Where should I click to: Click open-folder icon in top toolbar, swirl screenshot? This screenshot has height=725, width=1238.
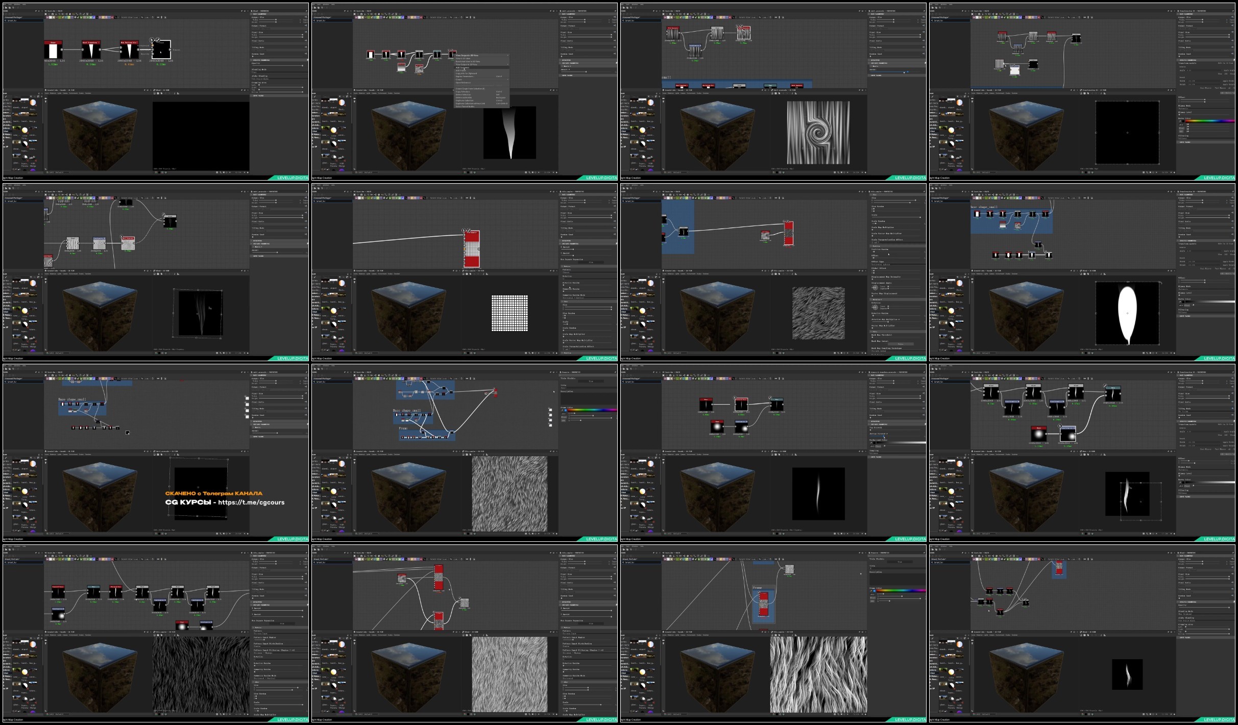coord(624,8)
